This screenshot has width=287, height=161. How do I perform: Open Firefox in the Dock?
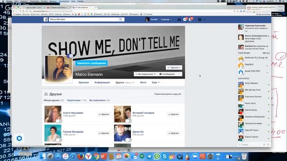(81, 157)
